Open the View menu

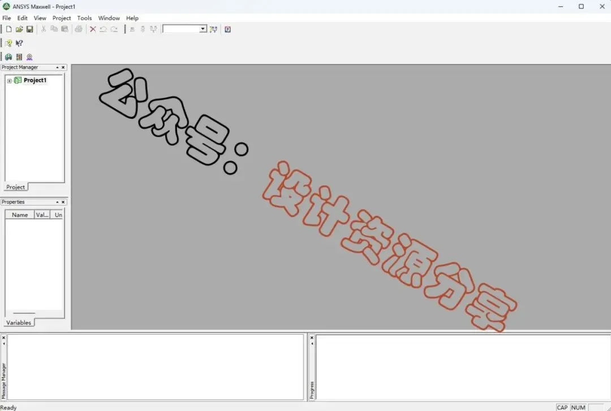[x=40, y=18]
